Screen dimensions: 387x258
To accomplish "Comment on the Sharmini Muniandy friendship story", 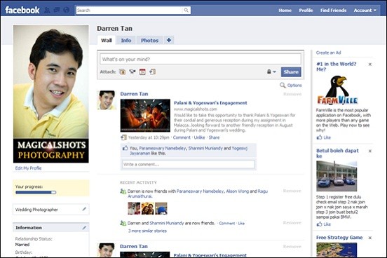I will [x=227, y=223].
